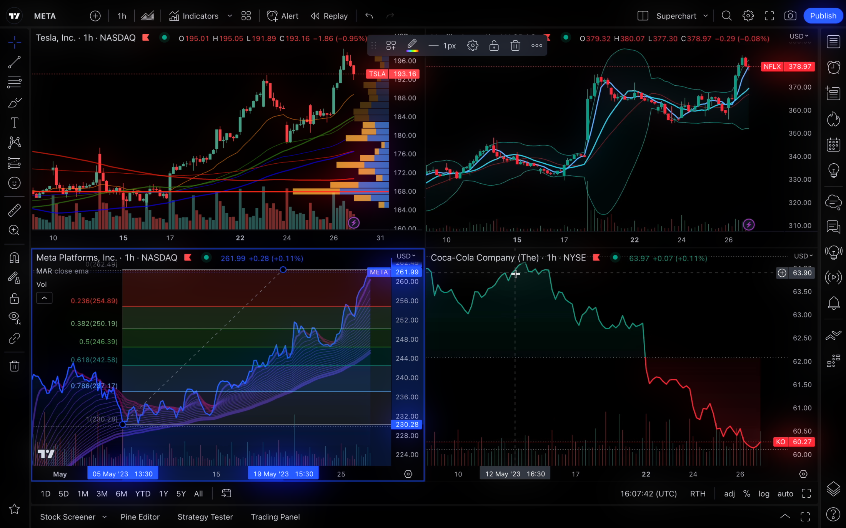
Task: Collapse the MAR indicator legend expander
Action: [x=44, y=298]
